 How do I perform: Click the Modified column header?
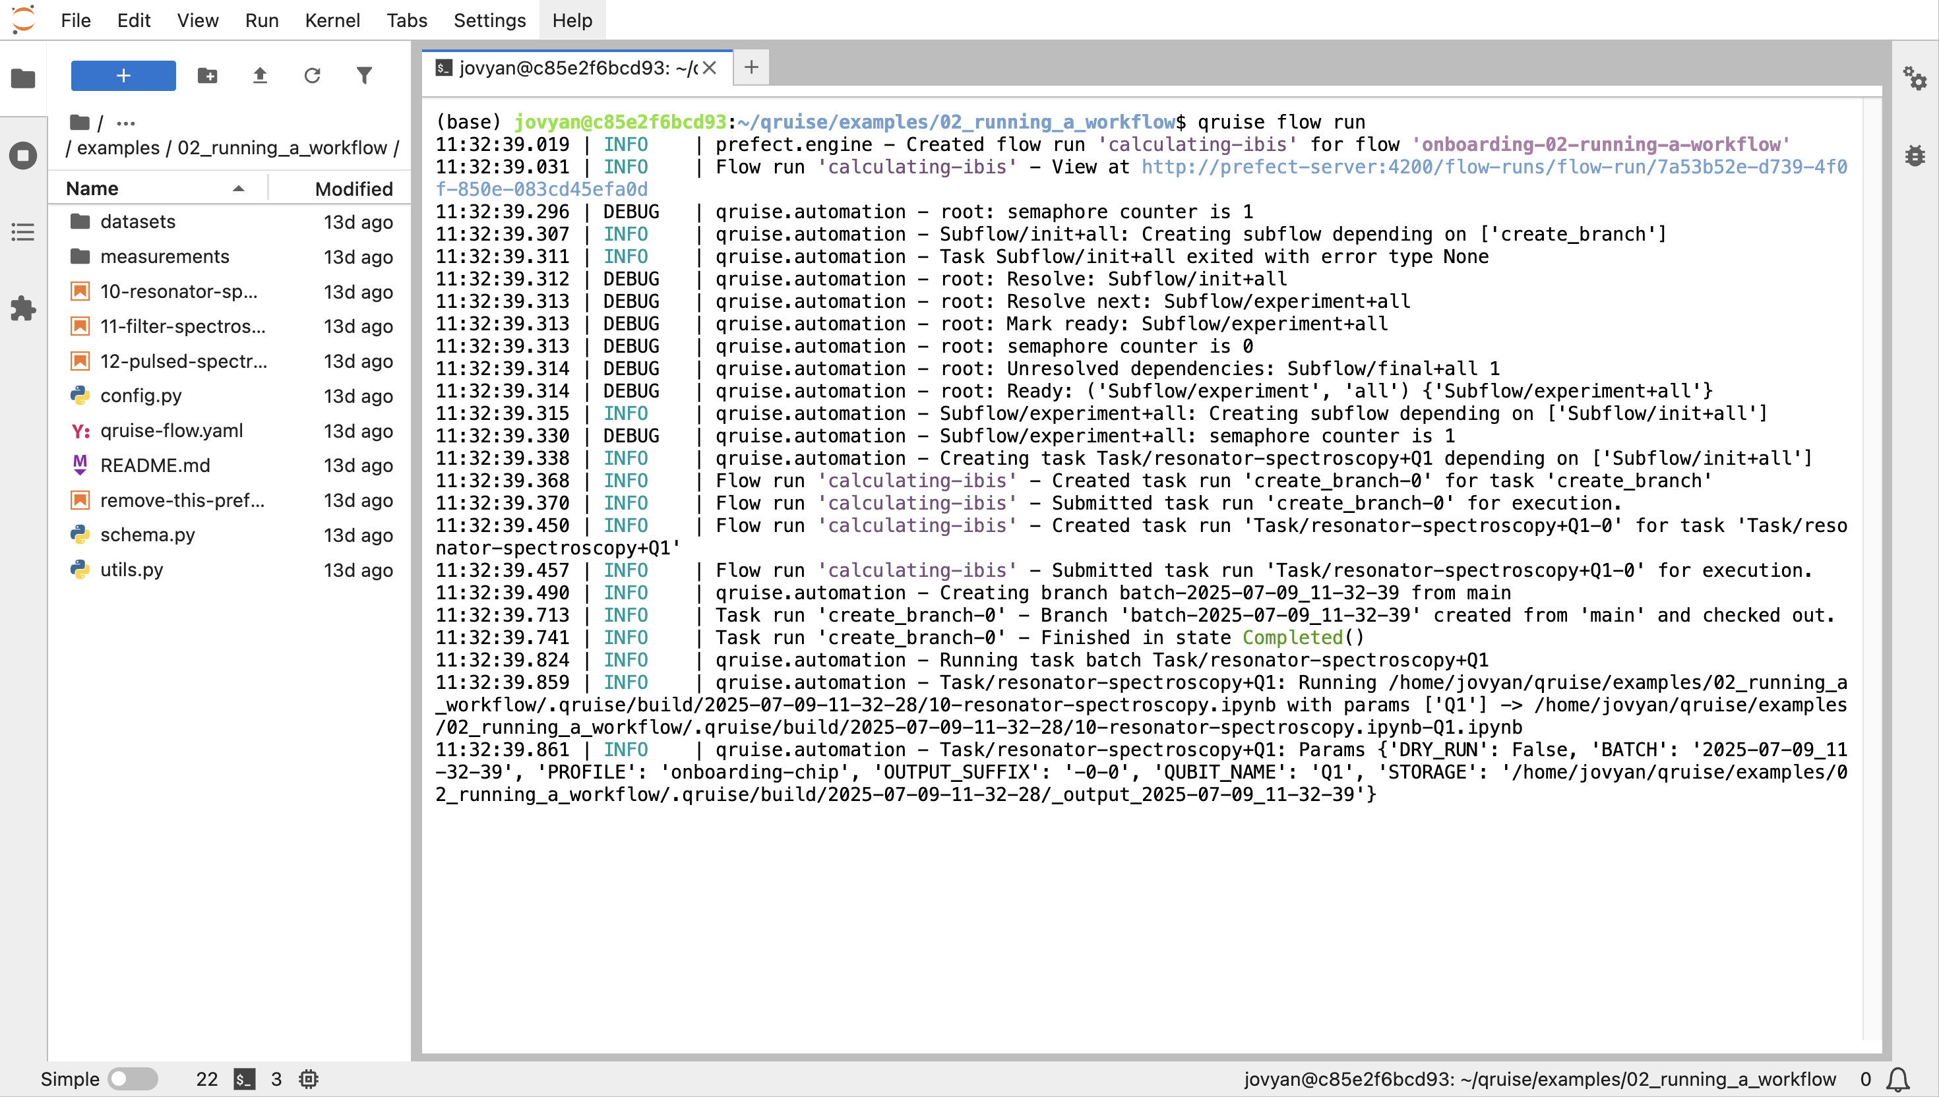coord(354,189)
